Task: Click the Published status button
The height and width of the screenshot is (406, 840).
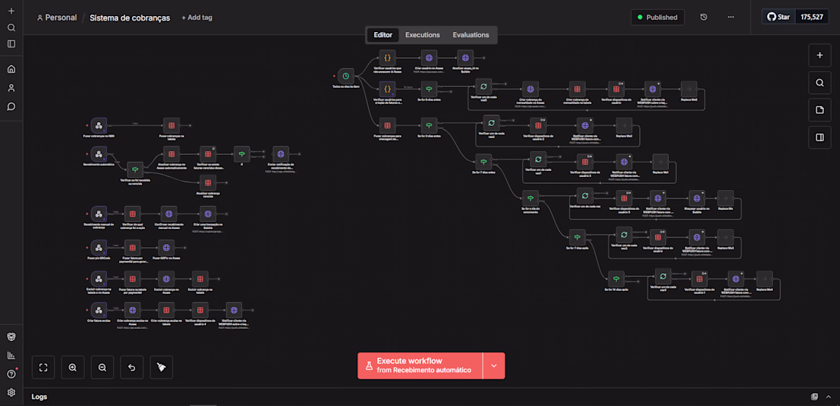Action: pos(657,17)
